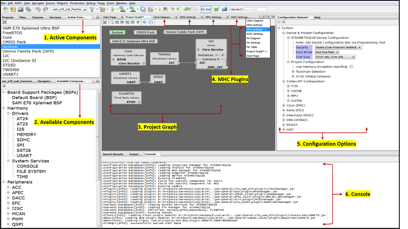Click the New Project toolbar icon
This screenshot has height=229, width=408.
pos(13,10)
